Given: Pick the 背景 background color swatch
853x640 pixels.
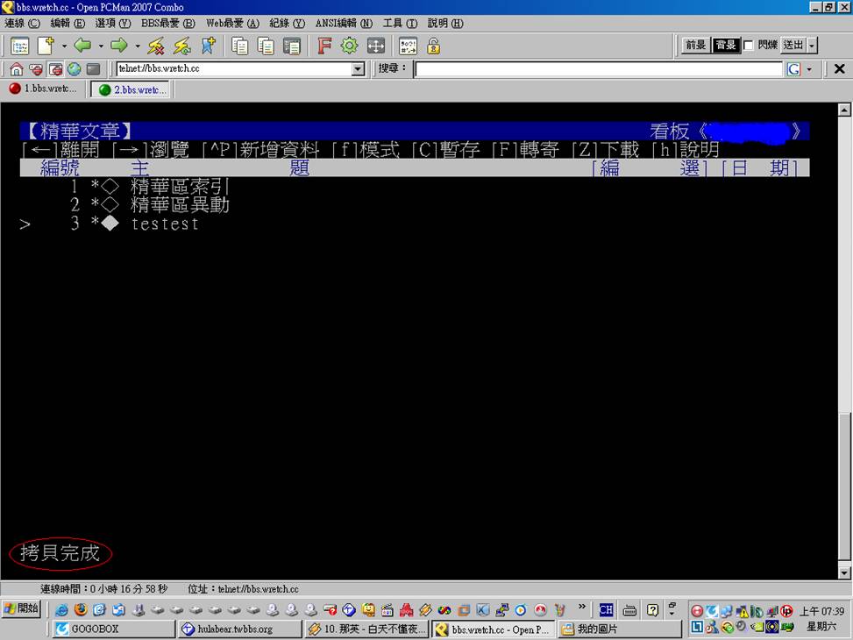Looking at the screenshot, I should point(725,46).
